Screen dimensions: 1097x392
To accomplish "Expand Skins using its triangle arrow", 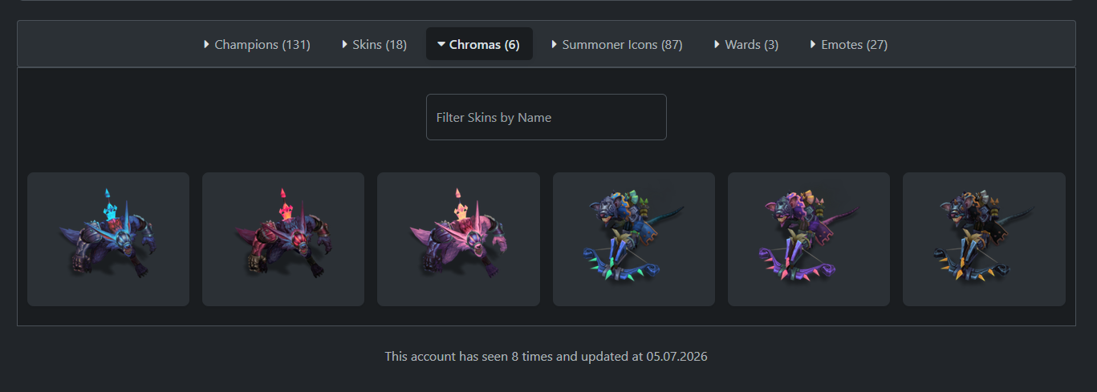I will [345, 45].
